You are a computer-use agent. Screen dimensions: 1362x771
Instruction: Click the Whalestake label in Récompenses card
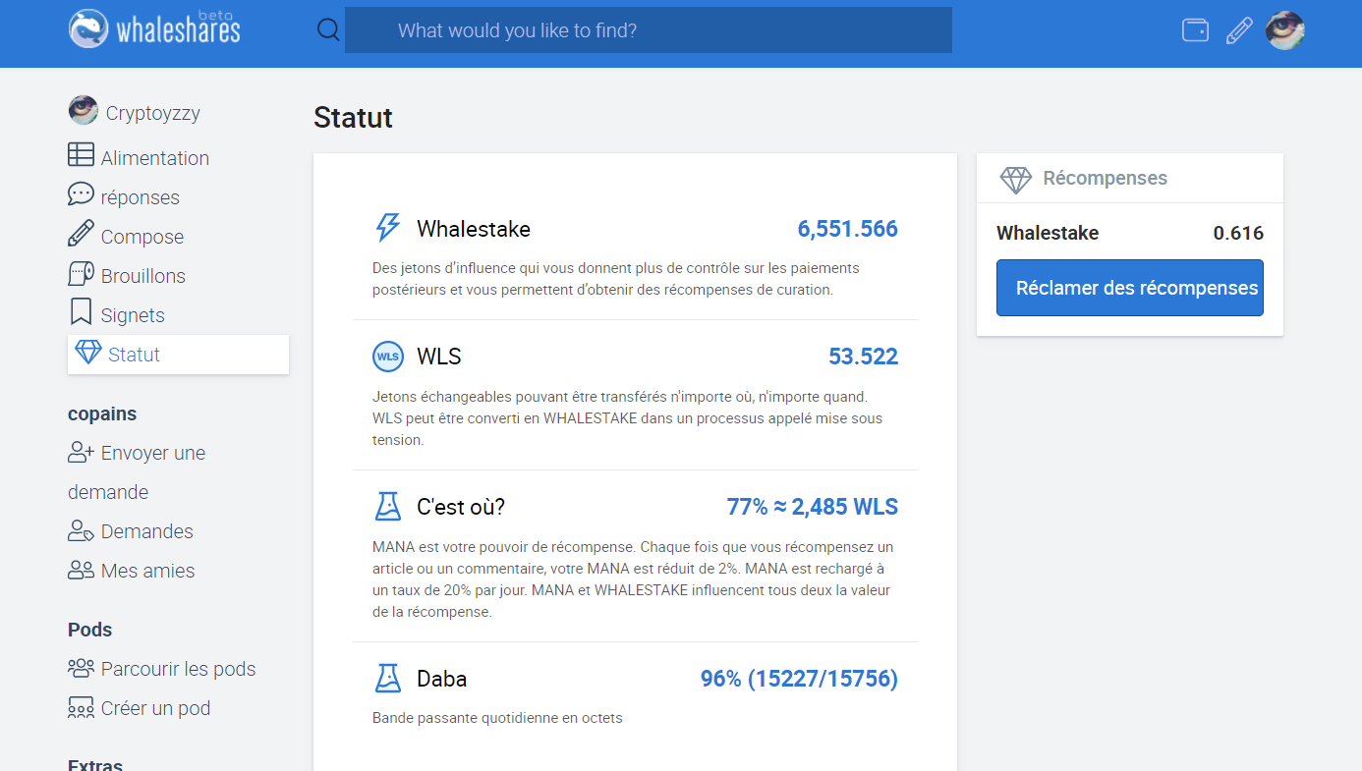tap(1048, 233)
